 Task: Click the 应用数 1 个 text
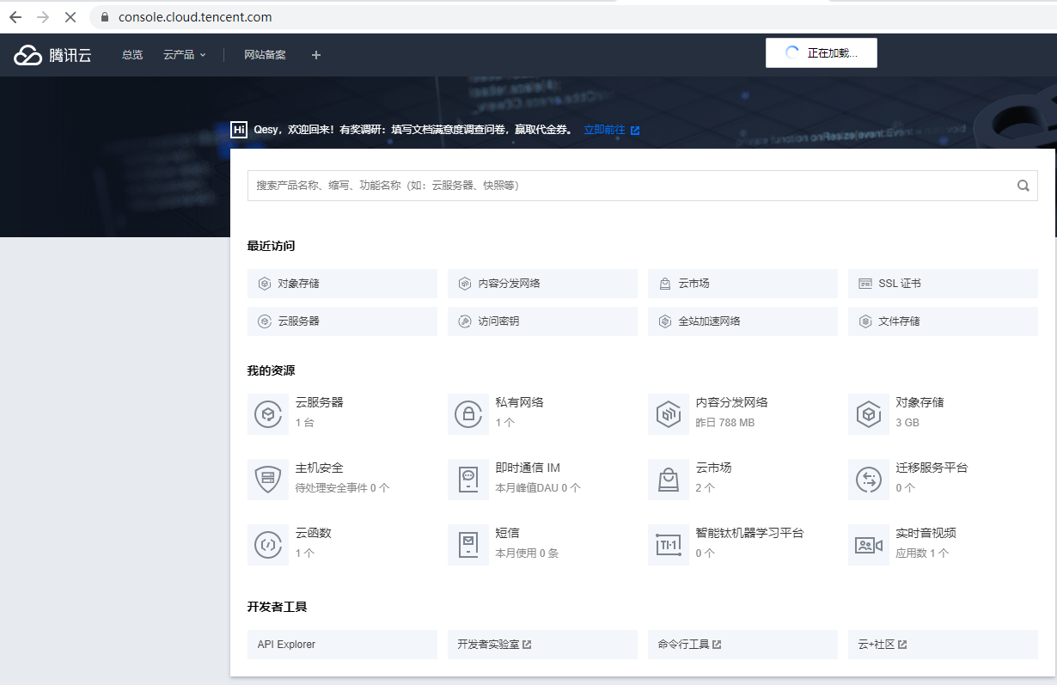(923, 554)
